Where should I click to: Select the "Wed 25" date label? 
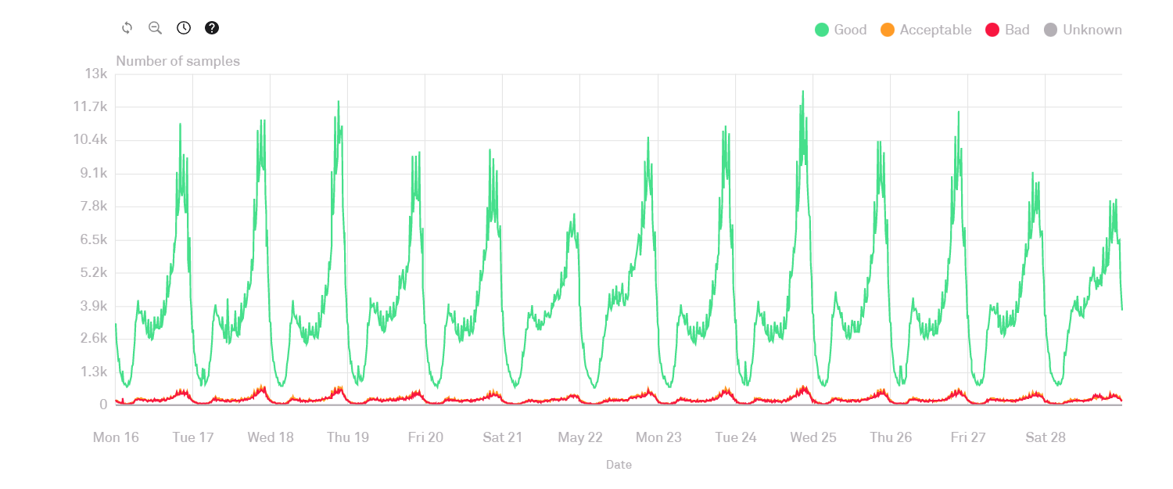(813, 437)
